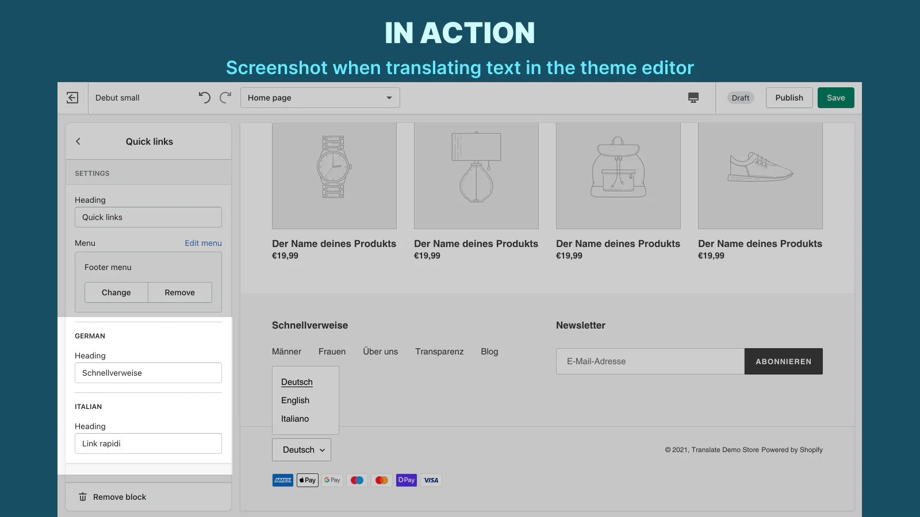Click the undo arrow icon
The height and width of the screenshot is (517, 920).
coord(205,98)
